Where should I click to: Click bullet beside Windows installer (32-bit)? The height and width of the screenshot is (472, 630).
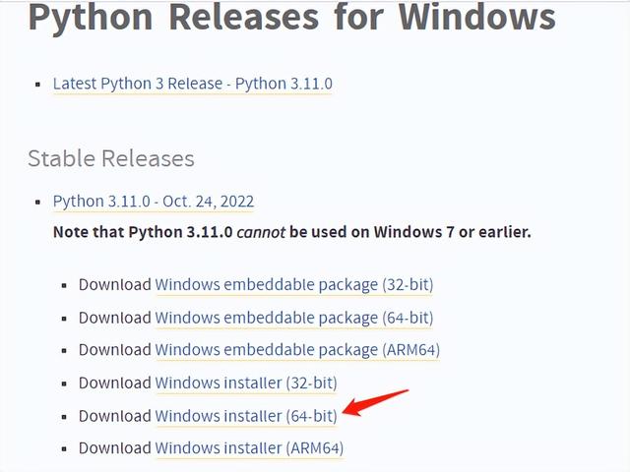point(65,383)
